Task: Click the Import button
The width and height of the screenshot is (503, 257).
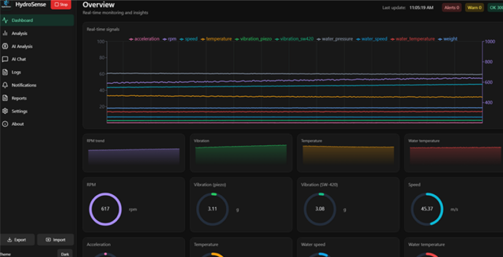Action: tap(55, 240)
